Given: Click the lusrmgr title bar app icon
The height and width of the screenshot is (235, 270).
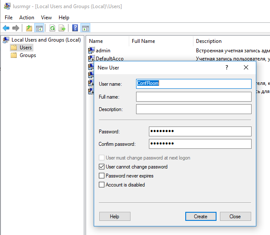Looking at the screenshot, I should (x=7, y=6).
